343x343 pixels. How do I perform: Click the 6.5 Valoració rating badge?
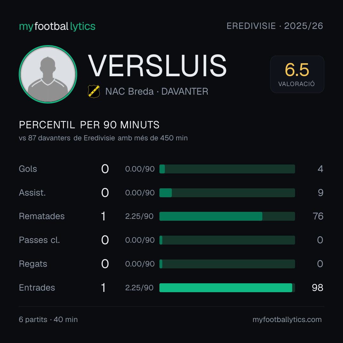click(x=297, y=74)
